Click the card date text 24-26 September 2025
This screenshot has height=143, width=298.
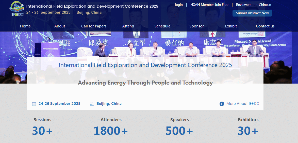pos(59,104)
